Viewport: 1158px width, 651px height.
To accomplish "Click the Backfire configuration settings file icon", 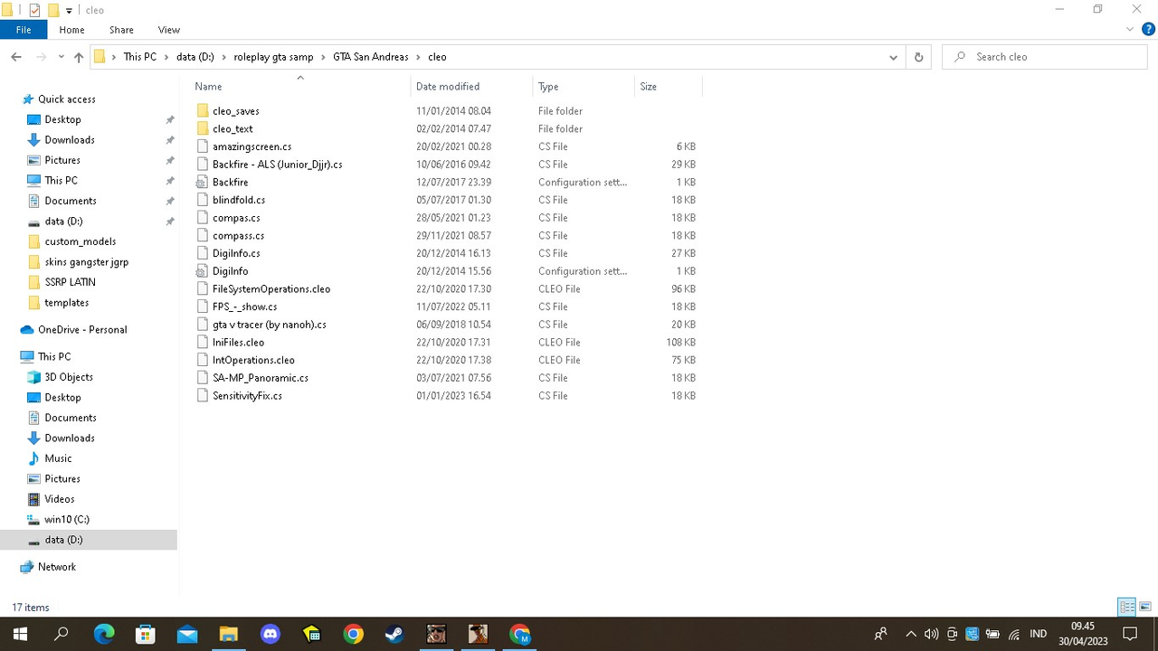I will pyautogui.click(x=203, y=183).
